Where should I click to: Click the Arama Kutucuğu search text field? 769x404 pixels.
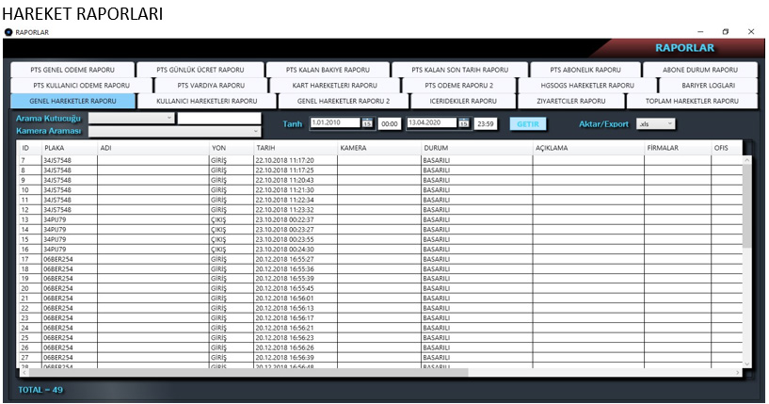[218, 119]
